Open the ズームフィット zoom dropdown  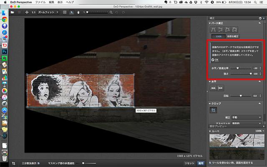point(48,12)
